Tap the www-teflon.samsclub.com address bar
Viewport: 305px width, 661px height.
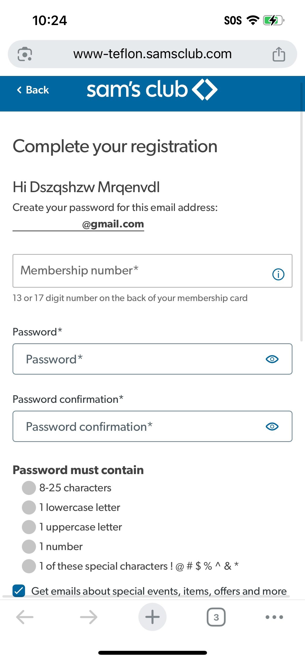pos(152,54)
